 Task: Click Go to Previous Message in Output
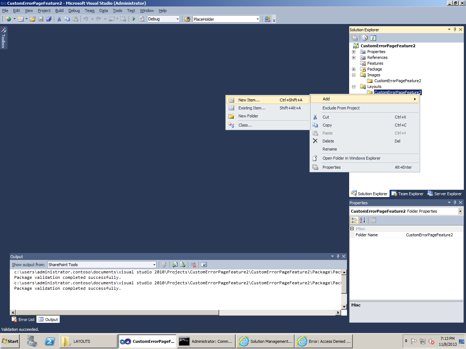(175, 265)
